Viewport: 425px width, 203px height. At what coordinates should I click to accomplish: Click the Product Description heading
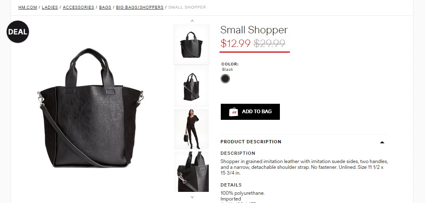coord(251,142)
